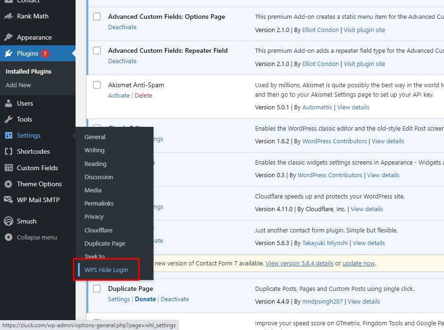Viewport: 444px width, 330px height.
Task: View details for Cloudflare plugin
Action: coord(367,209)
